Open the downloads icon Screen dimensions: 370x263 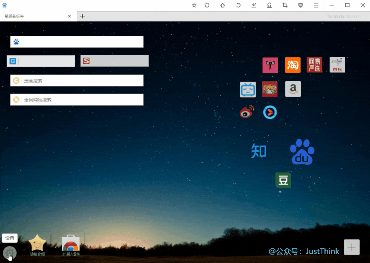[254, 5]
